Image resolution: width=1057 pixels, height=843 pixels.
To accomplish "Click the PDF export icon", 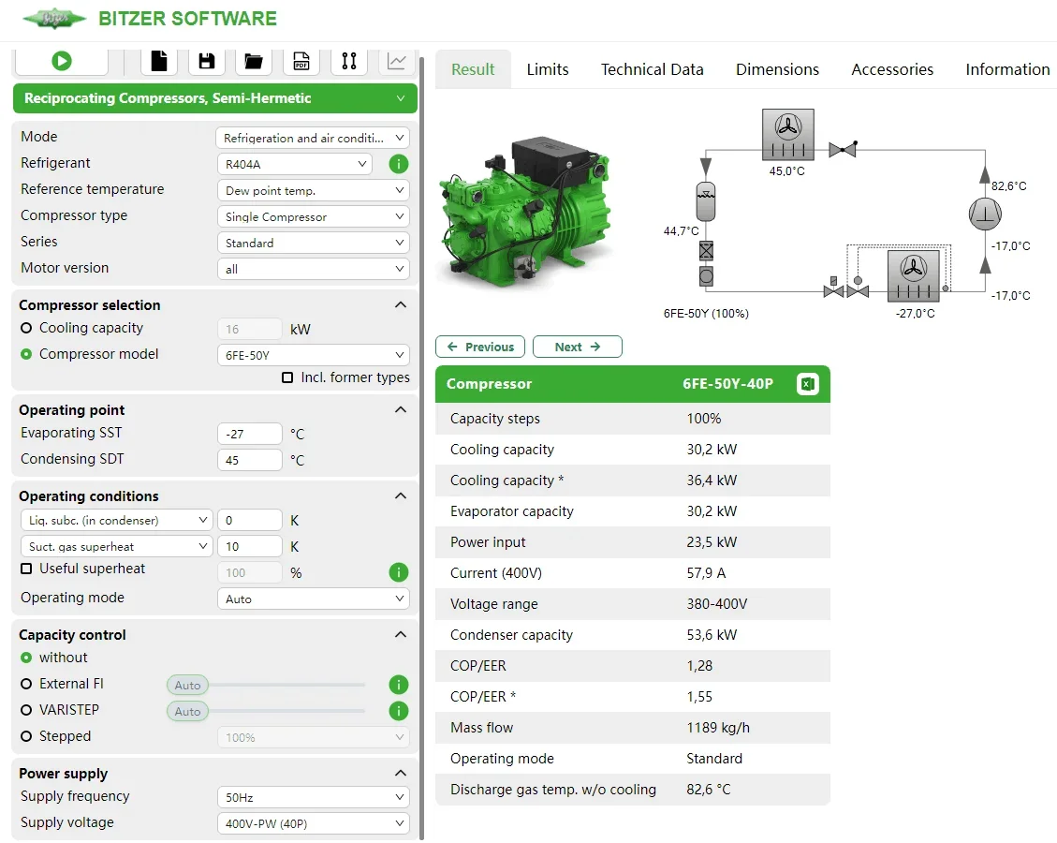I will pos(301,61).
